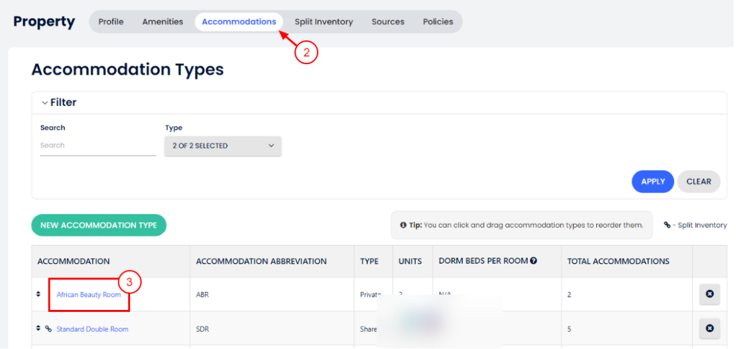Remove the Standard Double Room row
736x349 pixels.
[x=709, y=328]
